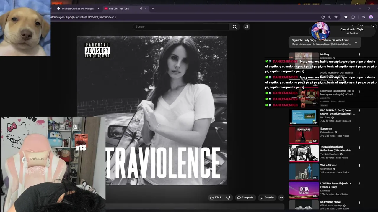
Task: Click the Compartir share button
Action: 245,198
